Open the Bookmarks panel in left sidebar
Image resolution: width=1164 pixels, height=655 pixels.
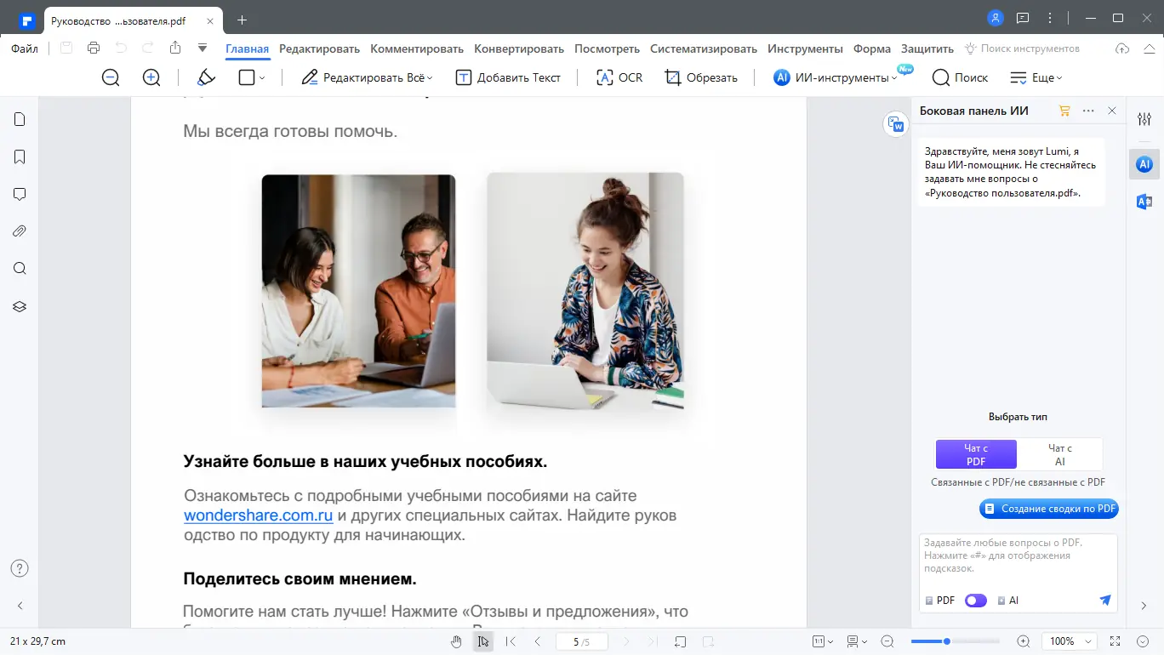pyautogui.click(x=19, y=157)
